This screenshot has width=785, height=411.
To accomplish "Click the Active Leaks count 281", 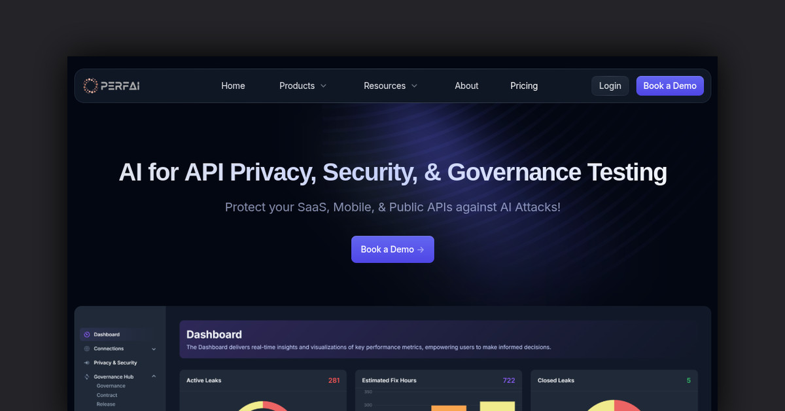I will pos(334,380).
